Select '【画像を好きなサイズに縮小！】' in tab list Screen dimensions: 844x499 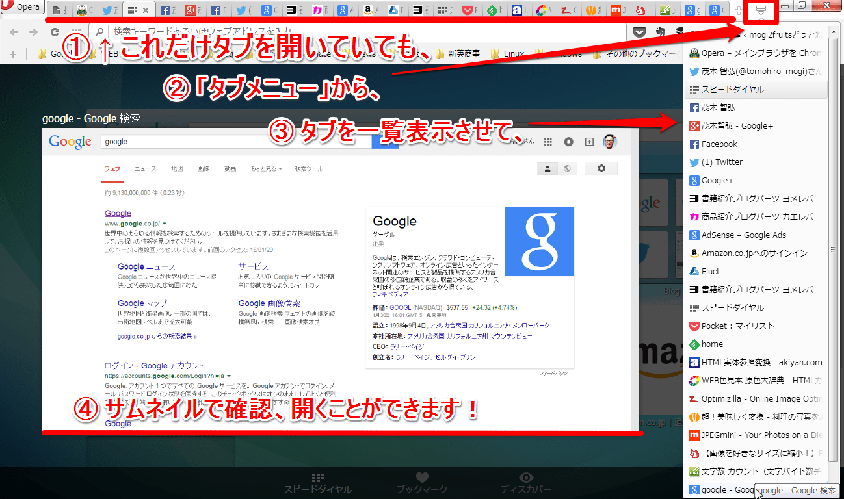756,454
